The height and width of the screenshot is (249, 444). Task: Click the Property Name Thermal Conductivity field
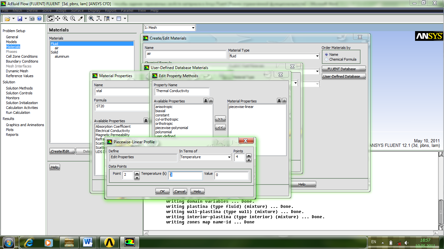click(x=182, y=91)
